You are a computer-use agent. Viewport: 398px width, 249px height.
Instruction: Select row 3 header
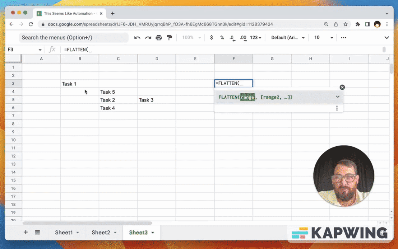coord(13,83)
